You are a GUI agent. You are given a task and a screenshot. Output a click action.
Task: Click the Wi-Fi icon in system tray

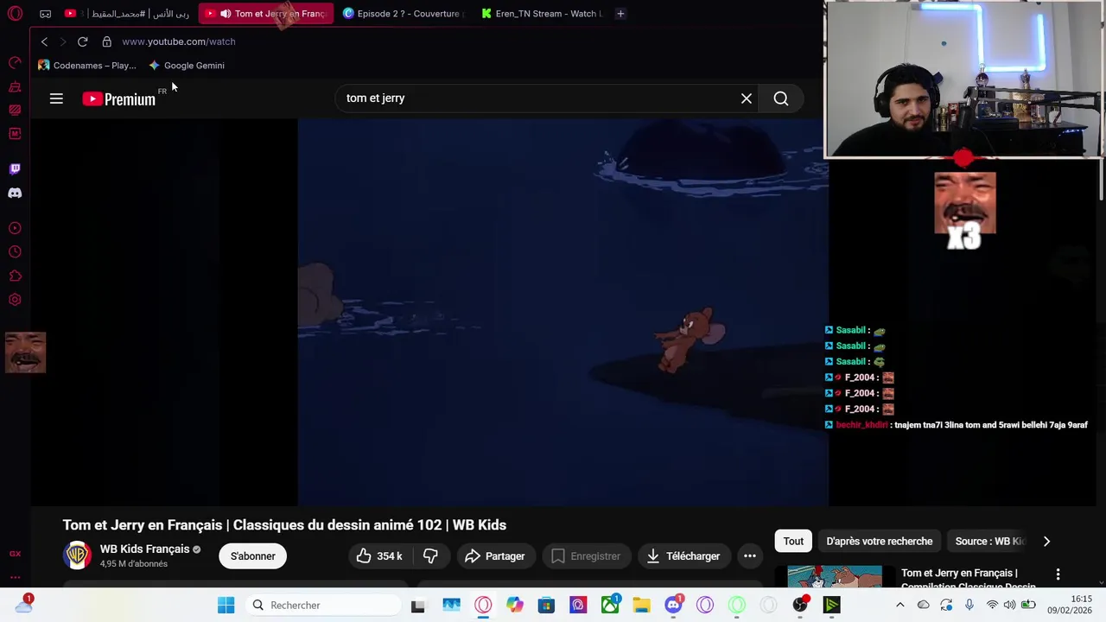(992, 606)
